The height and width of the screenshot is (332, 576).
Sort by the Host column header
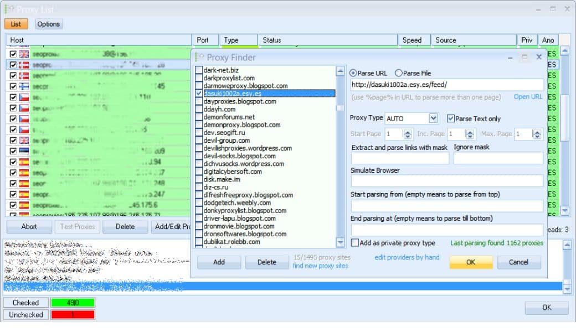click(x=99, y=40)
